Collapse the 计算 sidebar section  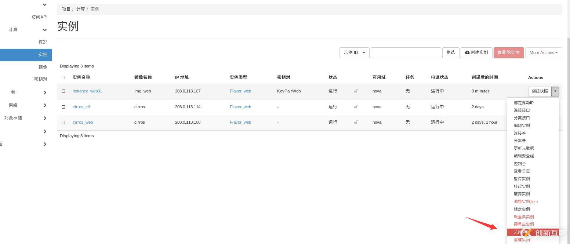tap(44, 30)
